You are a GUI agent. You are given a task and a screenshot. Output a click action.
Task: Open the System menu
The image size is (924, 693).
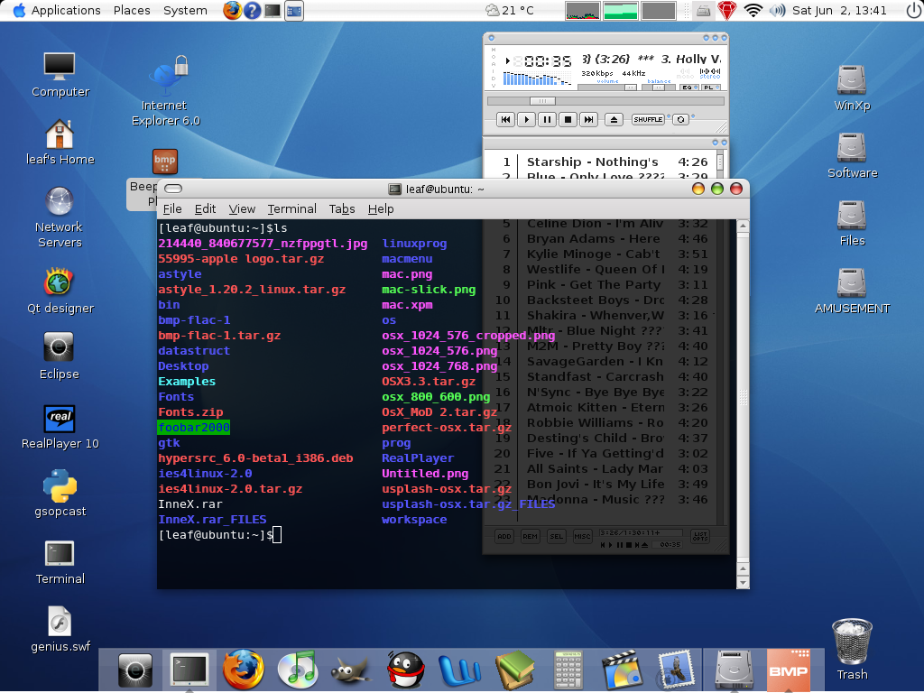(x=185, y=11)
